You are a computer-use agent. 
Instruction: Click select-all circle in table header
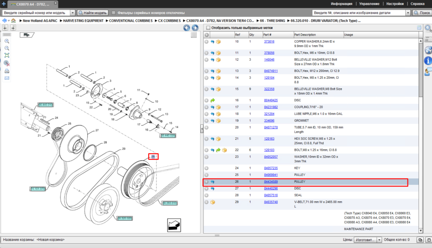(206, 35)
